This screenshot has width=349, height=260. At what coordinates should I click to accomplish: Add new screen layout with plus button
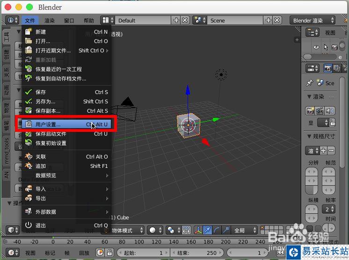tap(176, 20)
